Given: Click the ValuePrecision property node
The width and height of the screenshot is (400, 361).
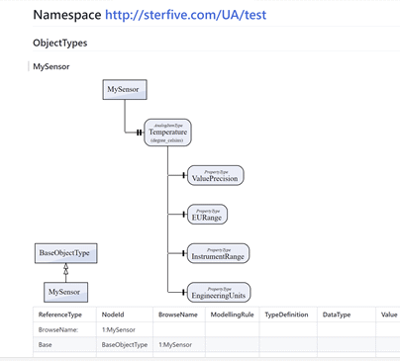Looking at the screenshot, I should pos(216,175).
